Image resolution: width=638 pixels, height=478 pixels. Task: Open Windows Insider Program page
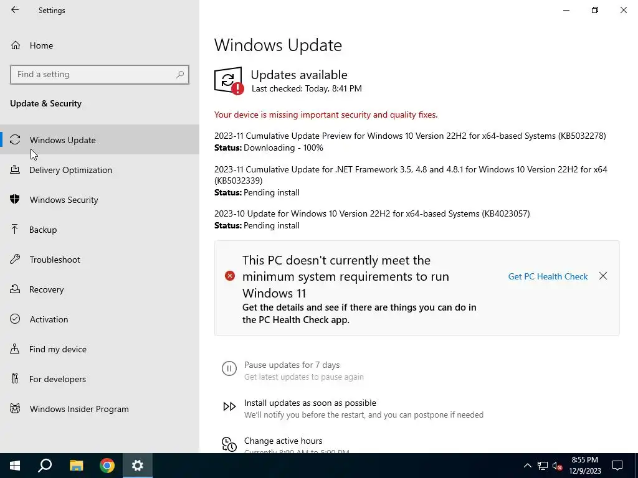[100, 409]
